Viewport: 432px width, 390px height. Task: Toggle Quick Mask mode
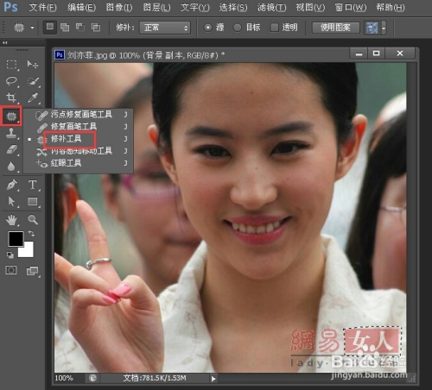tap(11, 270)
